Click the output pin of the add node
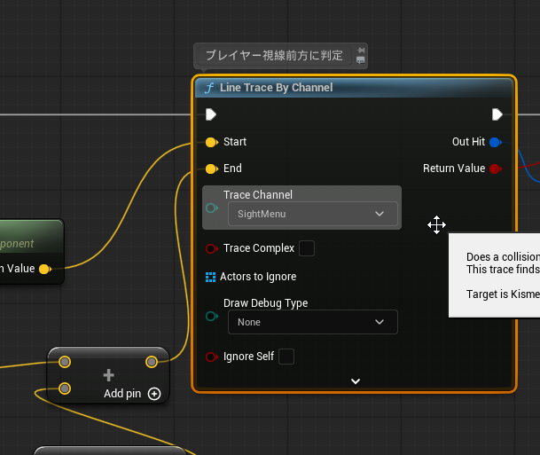The image size is (540, 455). 152,362
